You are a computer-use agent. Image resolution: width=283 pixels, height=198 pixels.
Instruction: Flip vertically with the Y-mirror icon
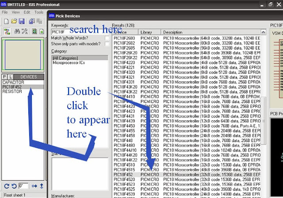click(42, 186)
